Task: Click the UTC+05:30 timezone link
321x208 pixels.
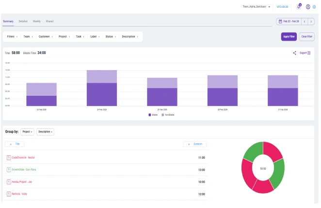Action: point(282,7)
